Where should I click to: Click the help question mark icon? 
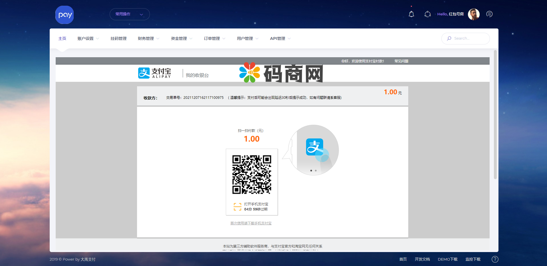coord(495,259)
